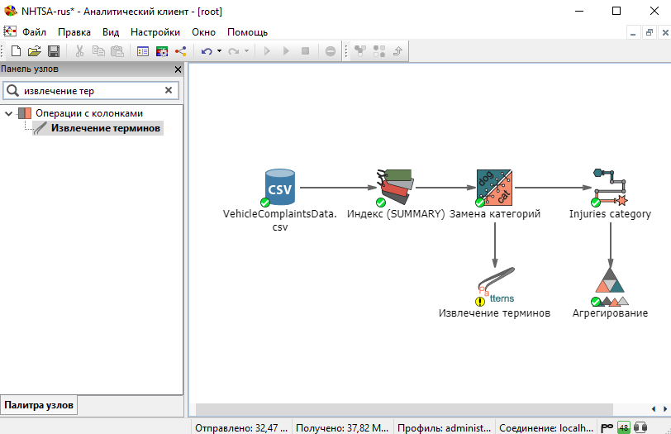Click the New document toolbar icon
Viewport: 671px width, 434px height.
[x=17, y=51]
